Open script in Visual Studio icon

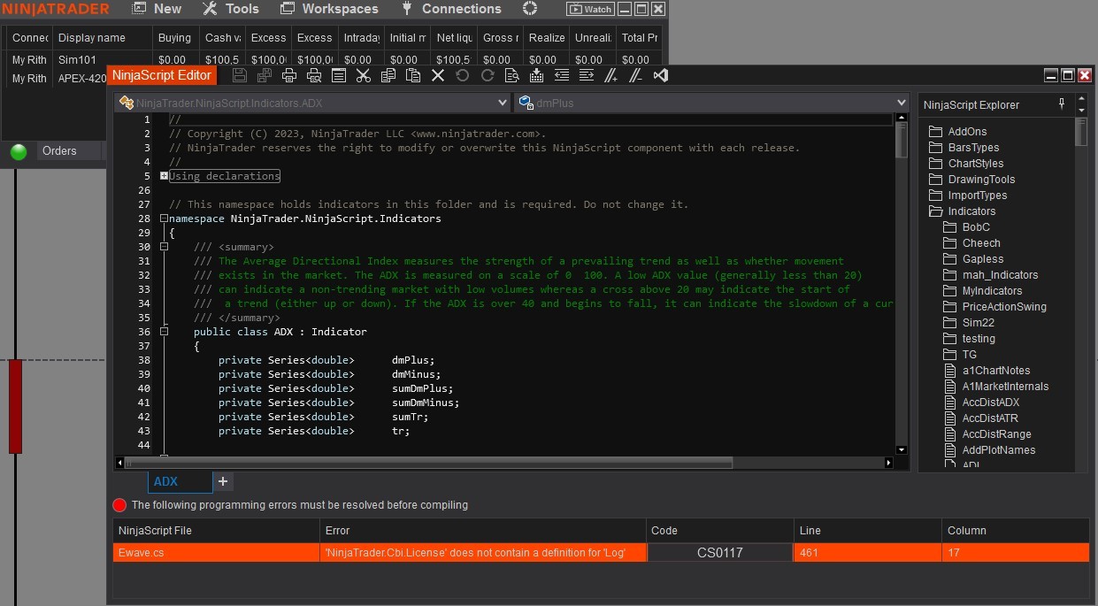click(x=660, y=76)
